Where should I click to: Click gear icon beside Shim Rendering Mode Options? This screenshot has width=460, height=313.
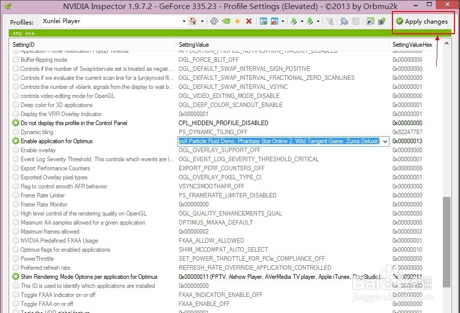[x=16, y=277]
